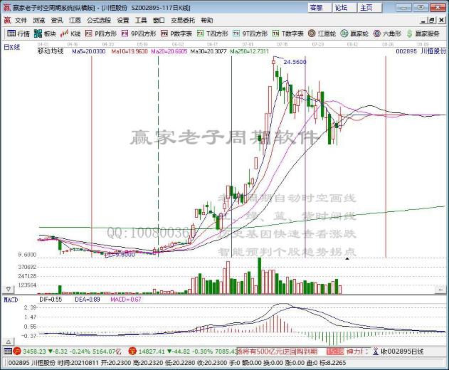449x370 pixels.
Task: Click the 14827.41 index value in status bar
Action: [152, 351]
